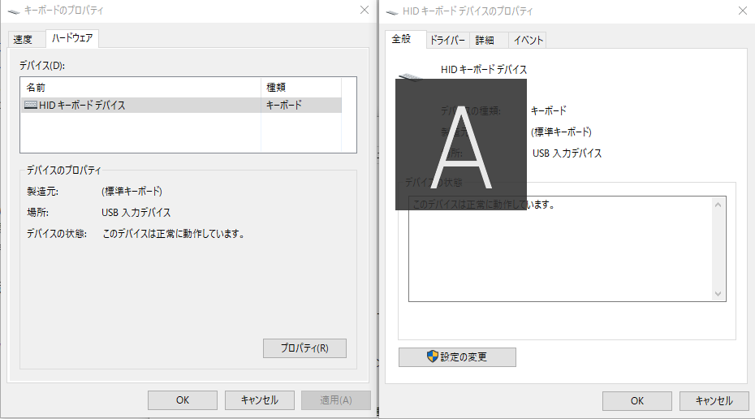Close the HID キーボード デバイスのプロパティ window
Screen dimensions: 755x419
coord(742,11)
